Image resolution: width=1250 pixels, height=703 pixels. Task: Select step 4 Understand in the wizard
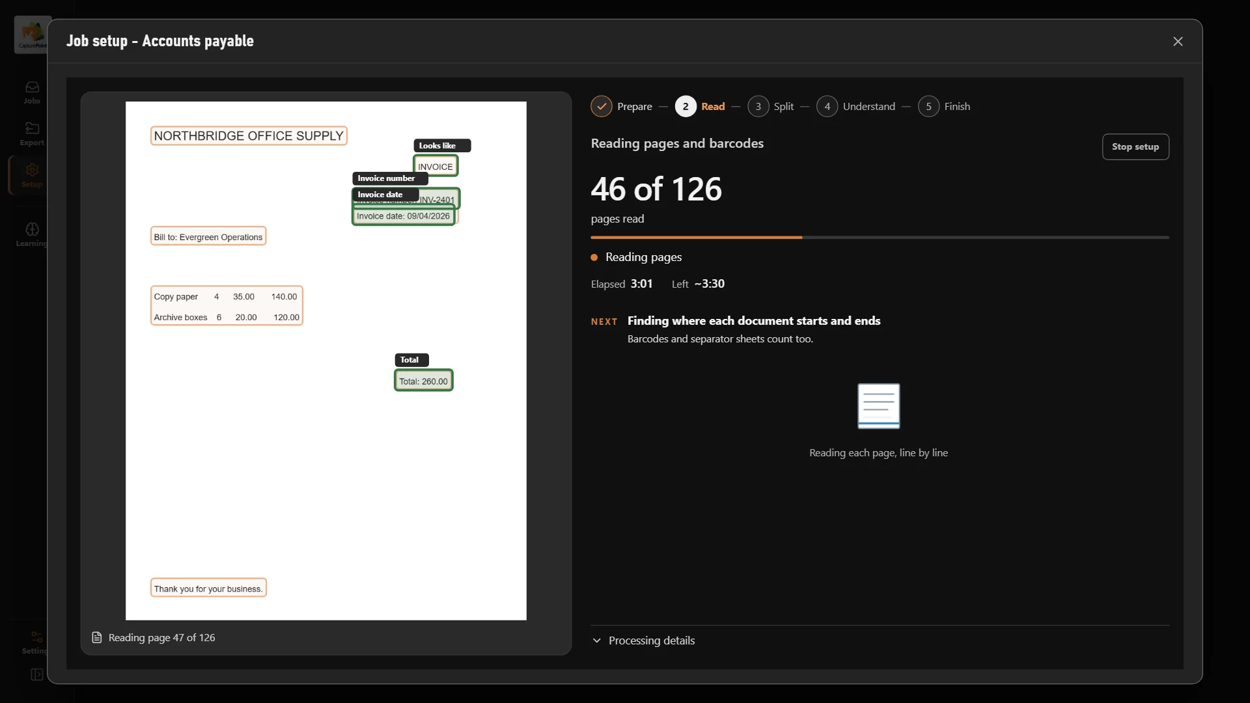[x=856, y=106]
